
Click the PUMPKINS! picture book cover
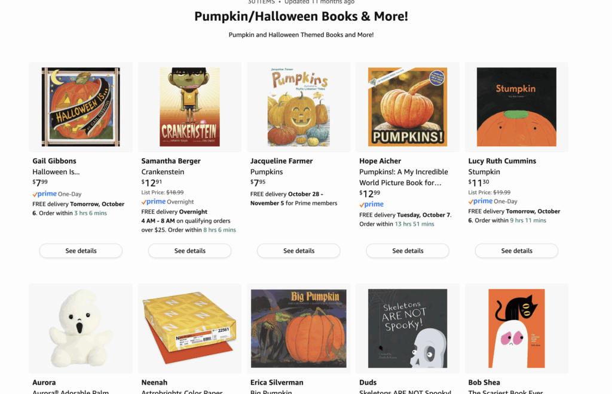(408, 107)
